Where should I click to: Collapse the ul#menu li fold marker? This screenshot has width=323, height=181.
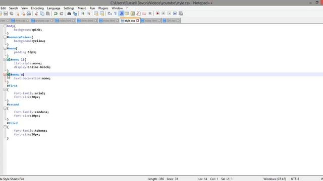click(x=5, y=59)
